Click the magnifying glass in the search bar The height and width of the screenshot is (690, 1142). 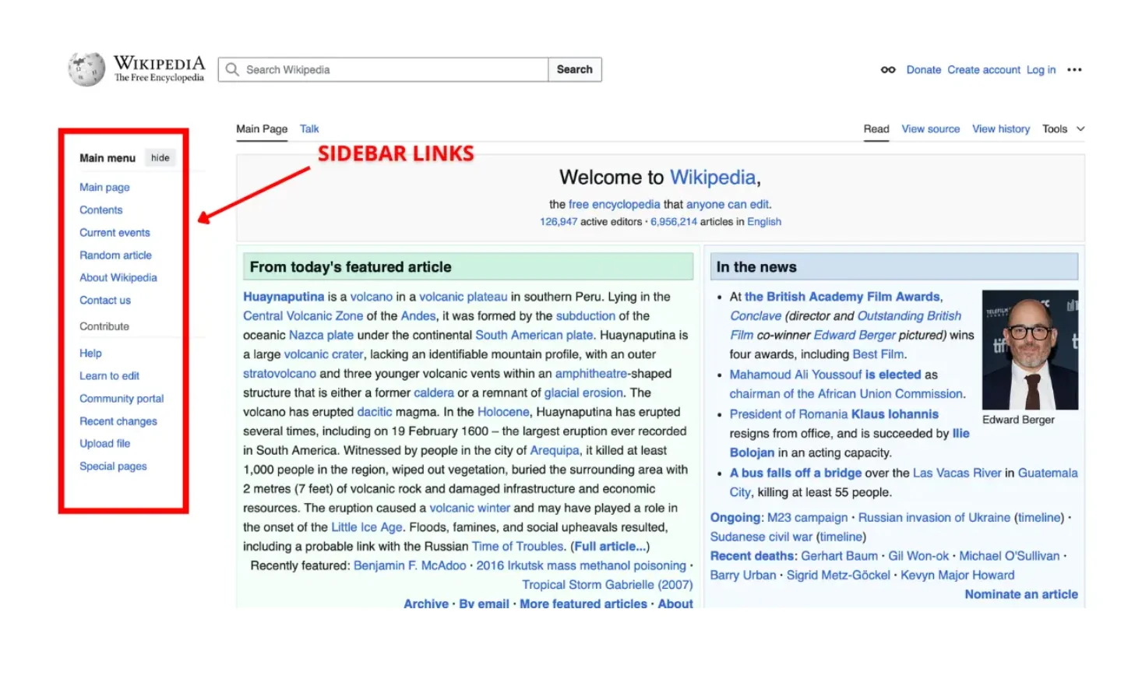pos(231,69)
